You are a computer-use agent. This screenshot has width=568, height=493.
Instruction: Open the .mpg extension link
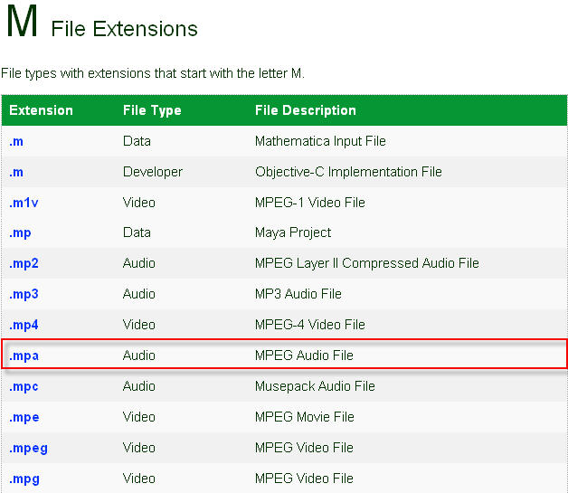pos(24,479)
